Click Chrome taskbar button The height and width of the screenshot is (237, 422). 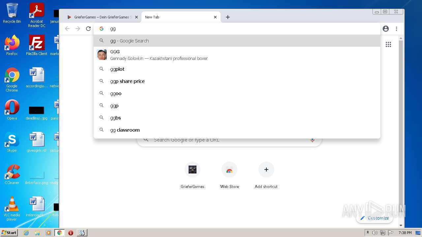click(59, 233)
